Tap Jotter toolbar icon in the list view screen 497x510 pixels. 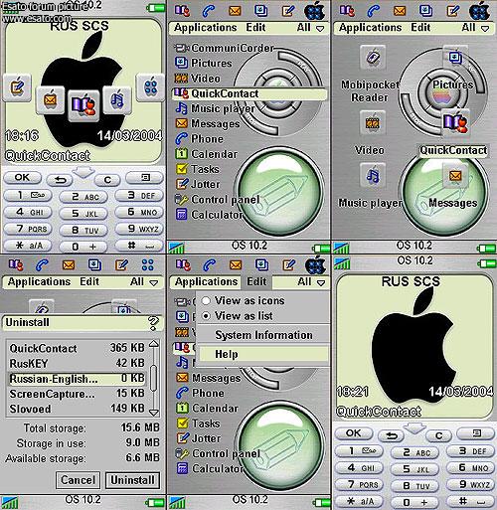coord(287,11)
